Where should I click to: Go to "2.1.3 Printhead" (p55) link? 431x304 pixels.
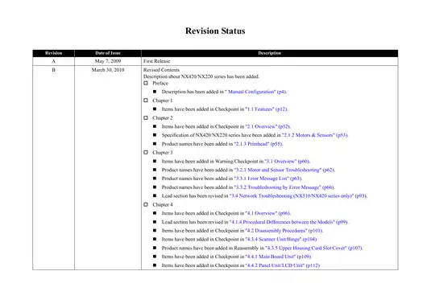coord(258,144)
